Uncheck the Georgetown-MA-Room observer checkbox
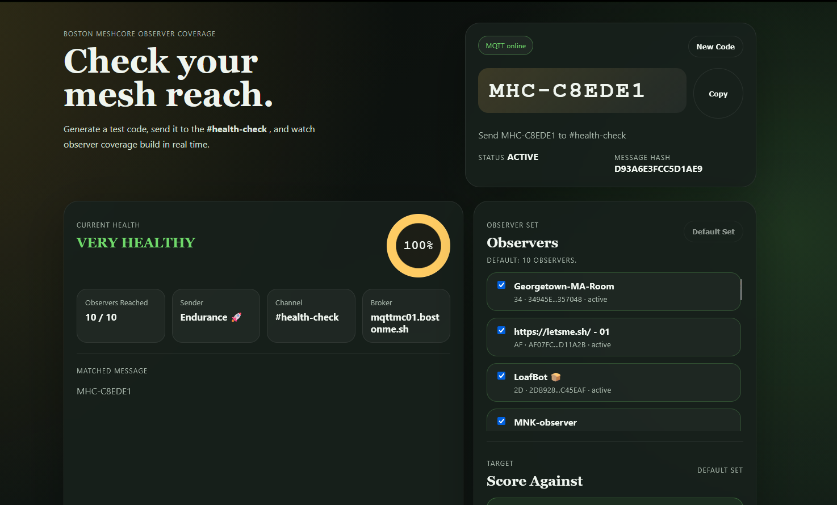Viewport: 837px width, 505px height. pos(501,285)
